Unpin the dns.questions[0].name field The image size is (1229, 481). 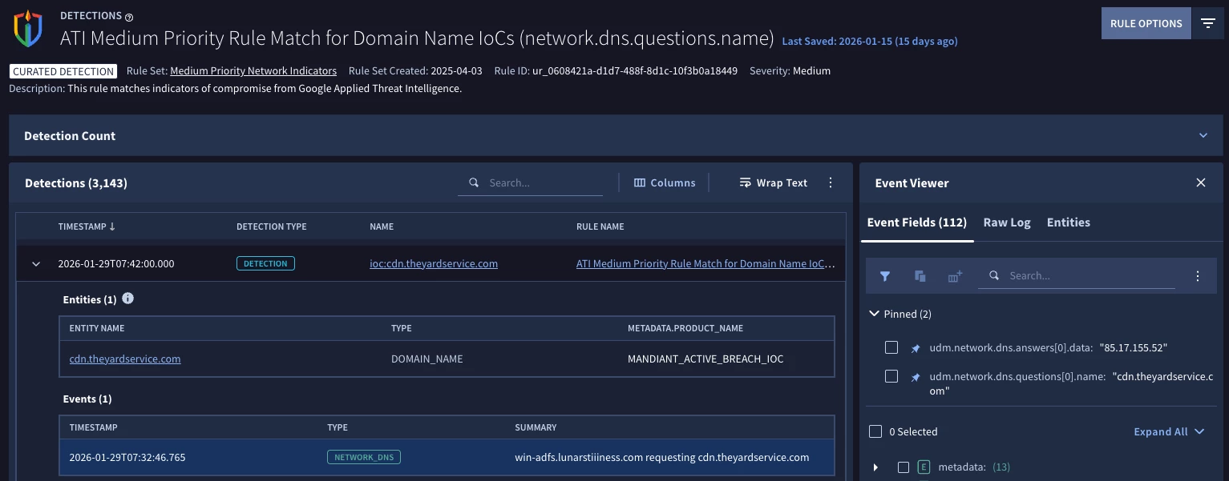[916, 377]
